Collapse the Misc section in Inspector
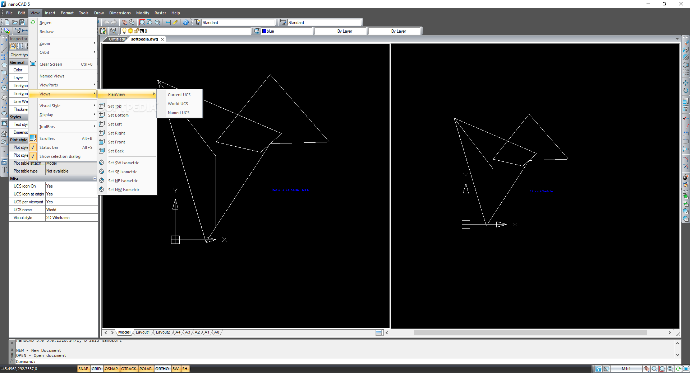 pyautogui.click(x=95, y=179)
